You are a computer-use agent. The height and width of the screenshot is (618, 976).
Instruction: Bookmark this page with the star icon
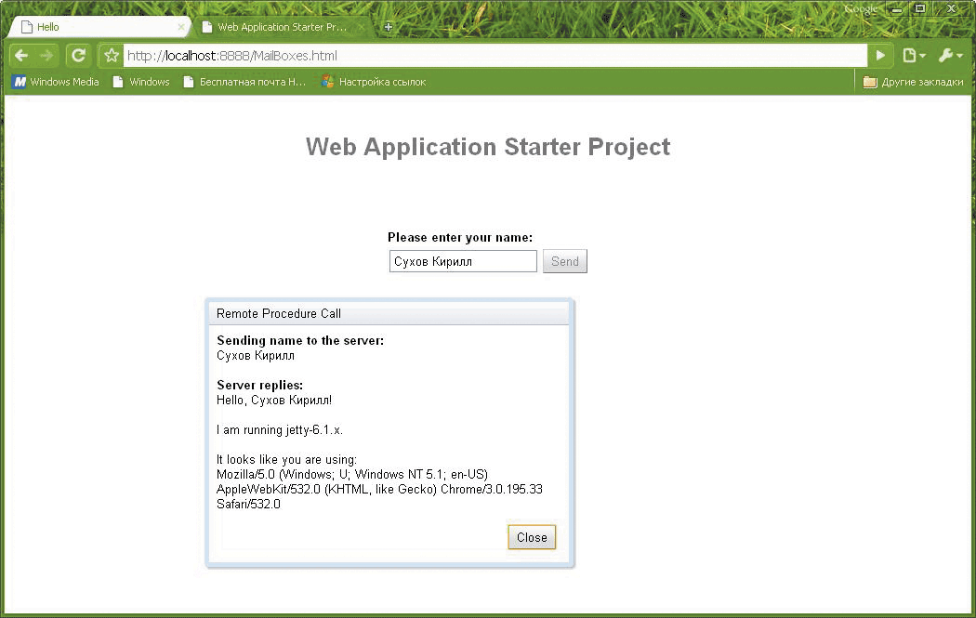click(x=112, y=56)
